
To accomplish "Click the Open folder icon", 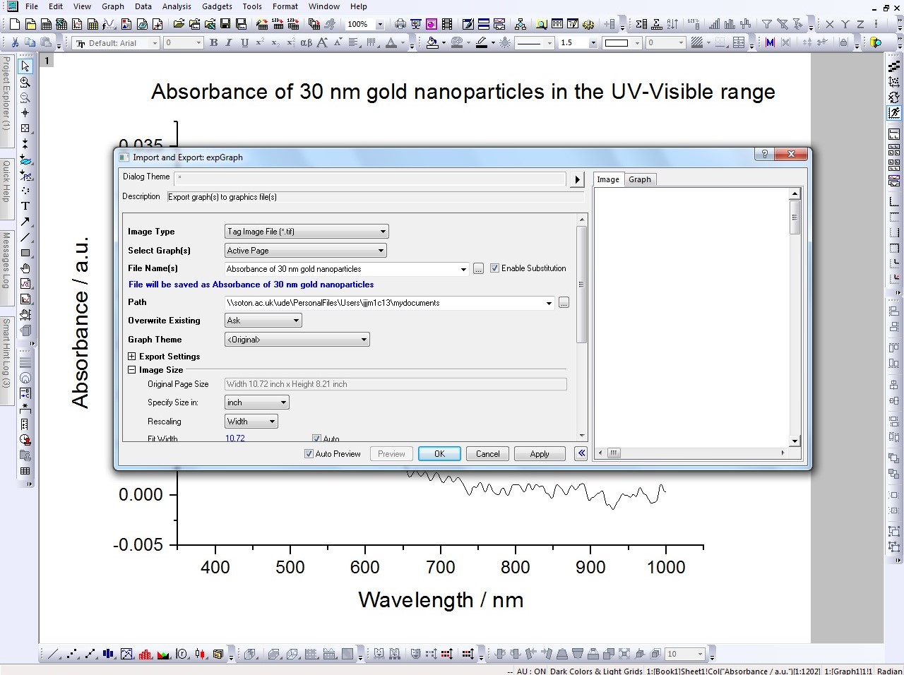I will click(x=179, y=24).
